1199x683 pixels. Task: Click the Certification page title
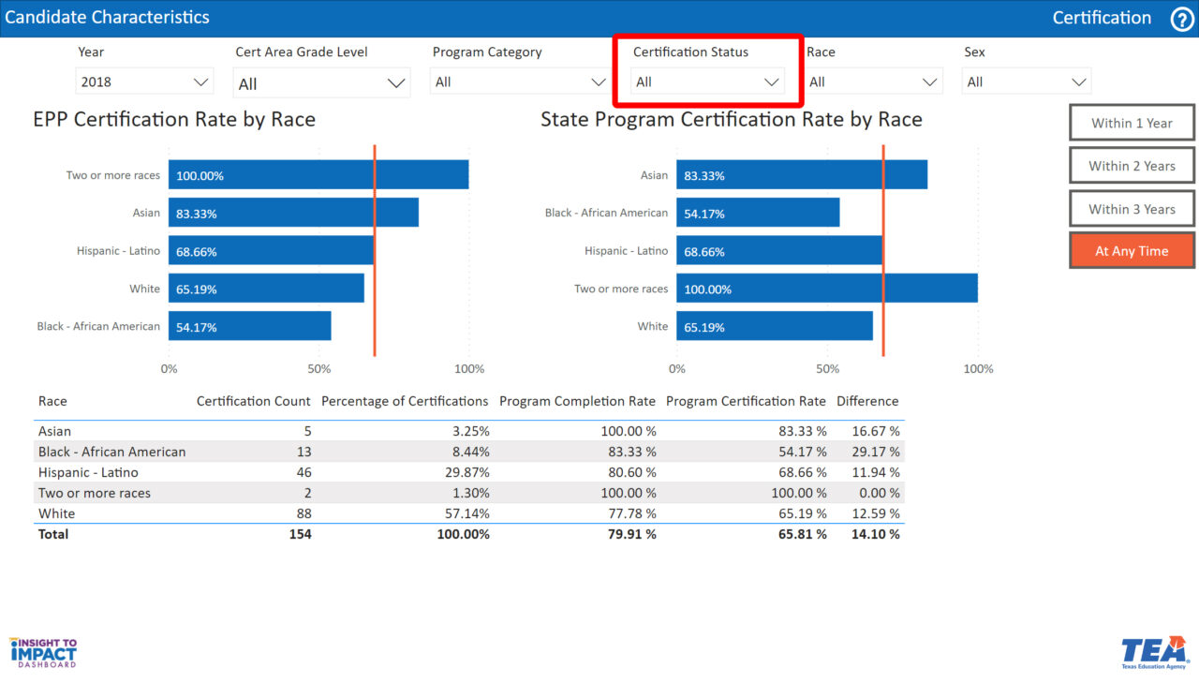tap(1102, 17)
